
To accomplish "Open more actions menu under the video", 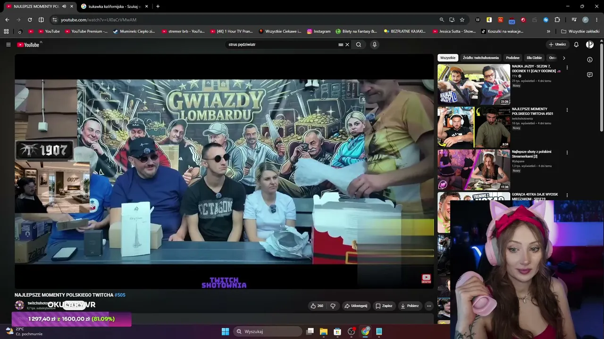I will coord(429,306).
